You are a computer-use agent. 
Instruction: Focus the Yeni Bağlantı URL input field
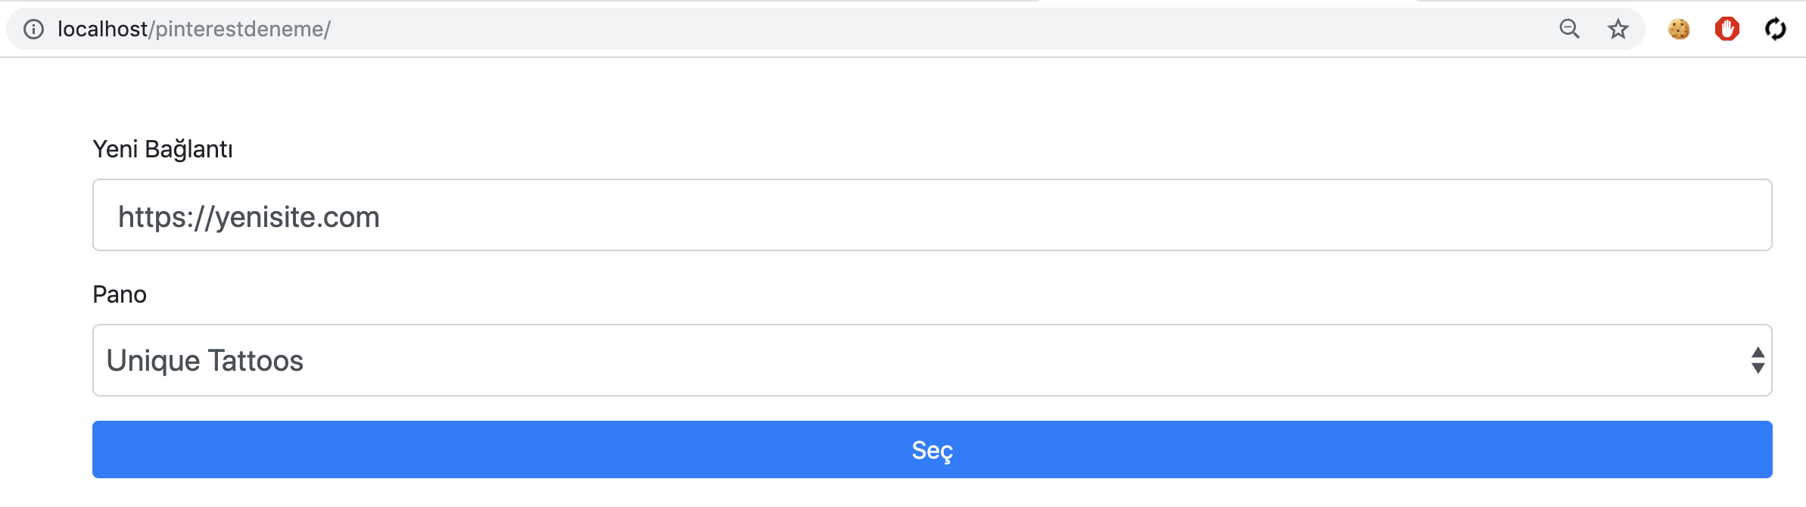pyautogui.click(x=933, y=215)
